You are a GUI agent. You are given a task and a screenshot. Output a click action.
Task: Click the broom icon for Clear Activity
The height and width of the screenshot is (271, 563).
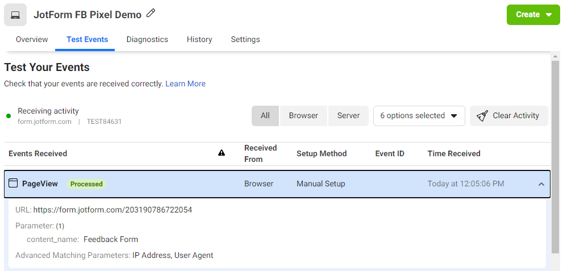pos(482,116)
